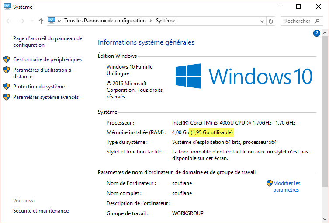329x223 pixels.
Task: Click shield icon beside Gestionnaire de périphériques
Action: [x=7, y=59]
